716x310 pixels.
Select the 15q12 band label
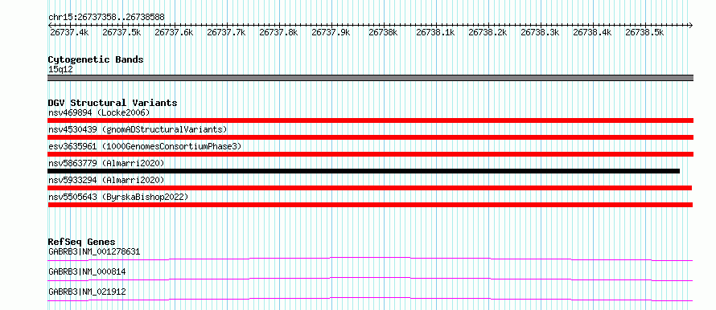(60, 70)
